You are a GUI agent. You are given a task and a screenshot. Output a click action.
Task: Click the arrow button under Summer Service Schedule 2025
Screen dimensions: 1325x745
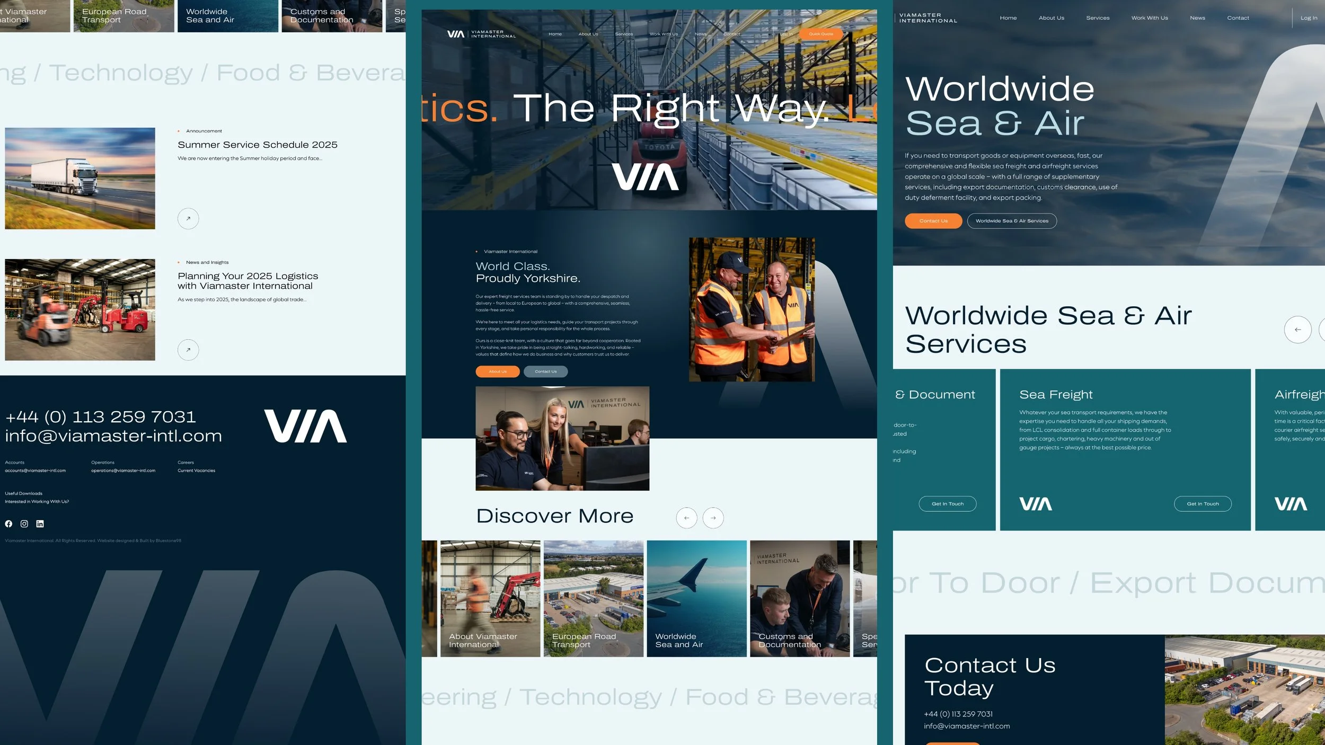[x=188, y=218]
